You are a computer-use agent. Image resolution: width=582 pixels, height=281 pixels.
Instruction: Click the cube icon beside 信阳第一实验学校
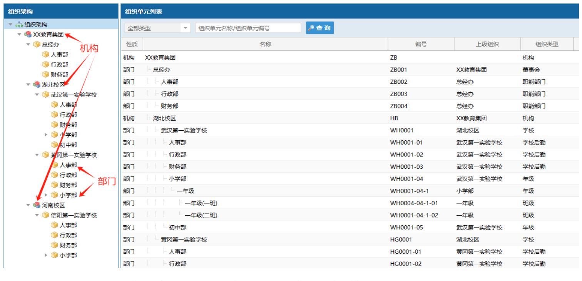(x=45, y=215)
